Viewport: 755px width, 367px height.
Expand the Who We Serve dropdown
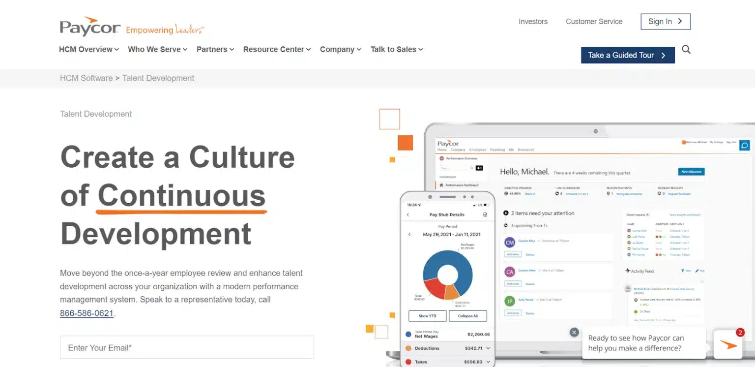click(158, 49)
